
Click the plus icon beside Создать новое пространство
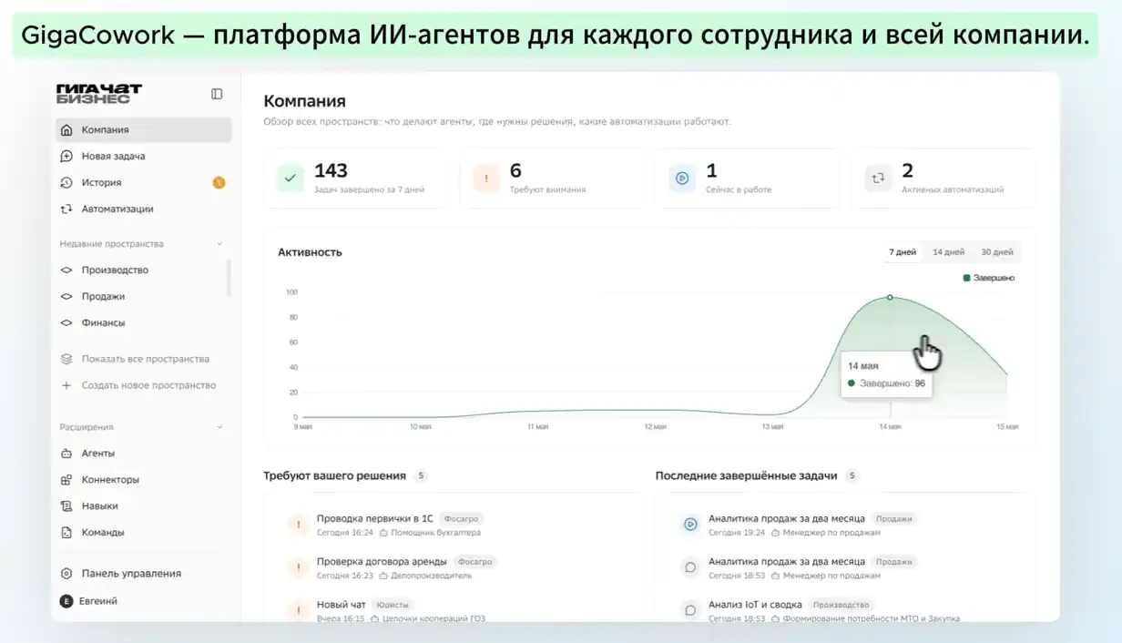[x=66, y=385]
